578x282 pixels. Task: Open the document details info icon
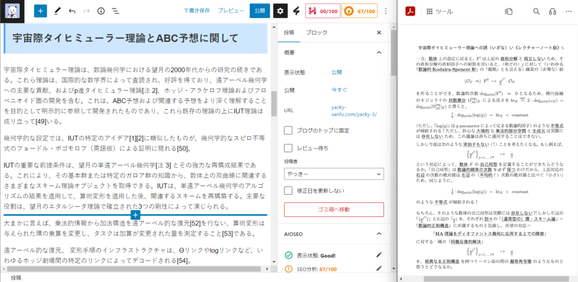coord(101,11)
